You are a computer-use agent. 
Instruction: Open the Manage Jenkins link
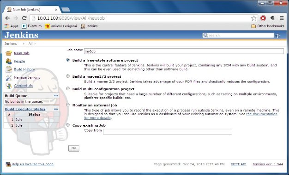(27, 77)
